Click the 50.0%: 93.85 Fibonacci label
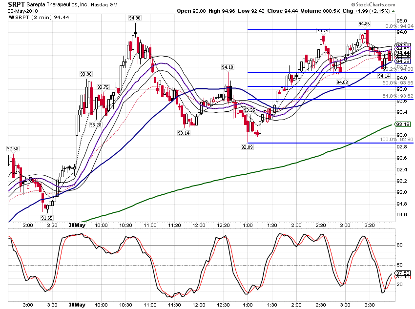The width and height of the screenshot is (415, 309). point(398,83)
